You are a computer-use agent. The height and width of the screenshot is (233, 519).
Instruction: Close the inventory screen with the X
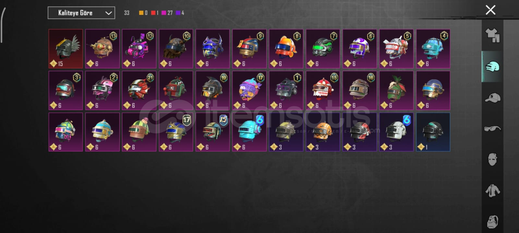[490, 10]
